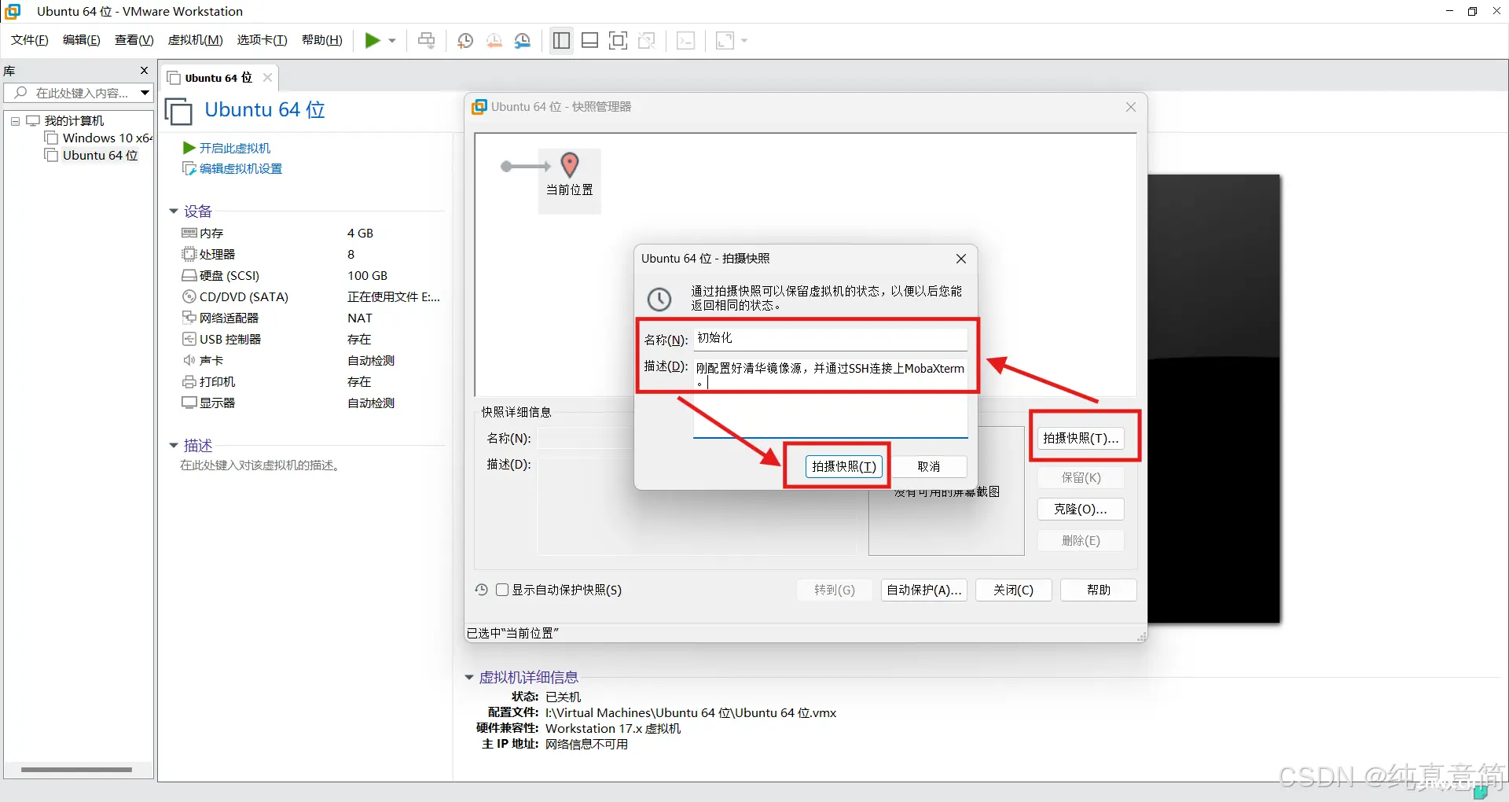Click the 帮助 button in snapshot manager

1099,590
